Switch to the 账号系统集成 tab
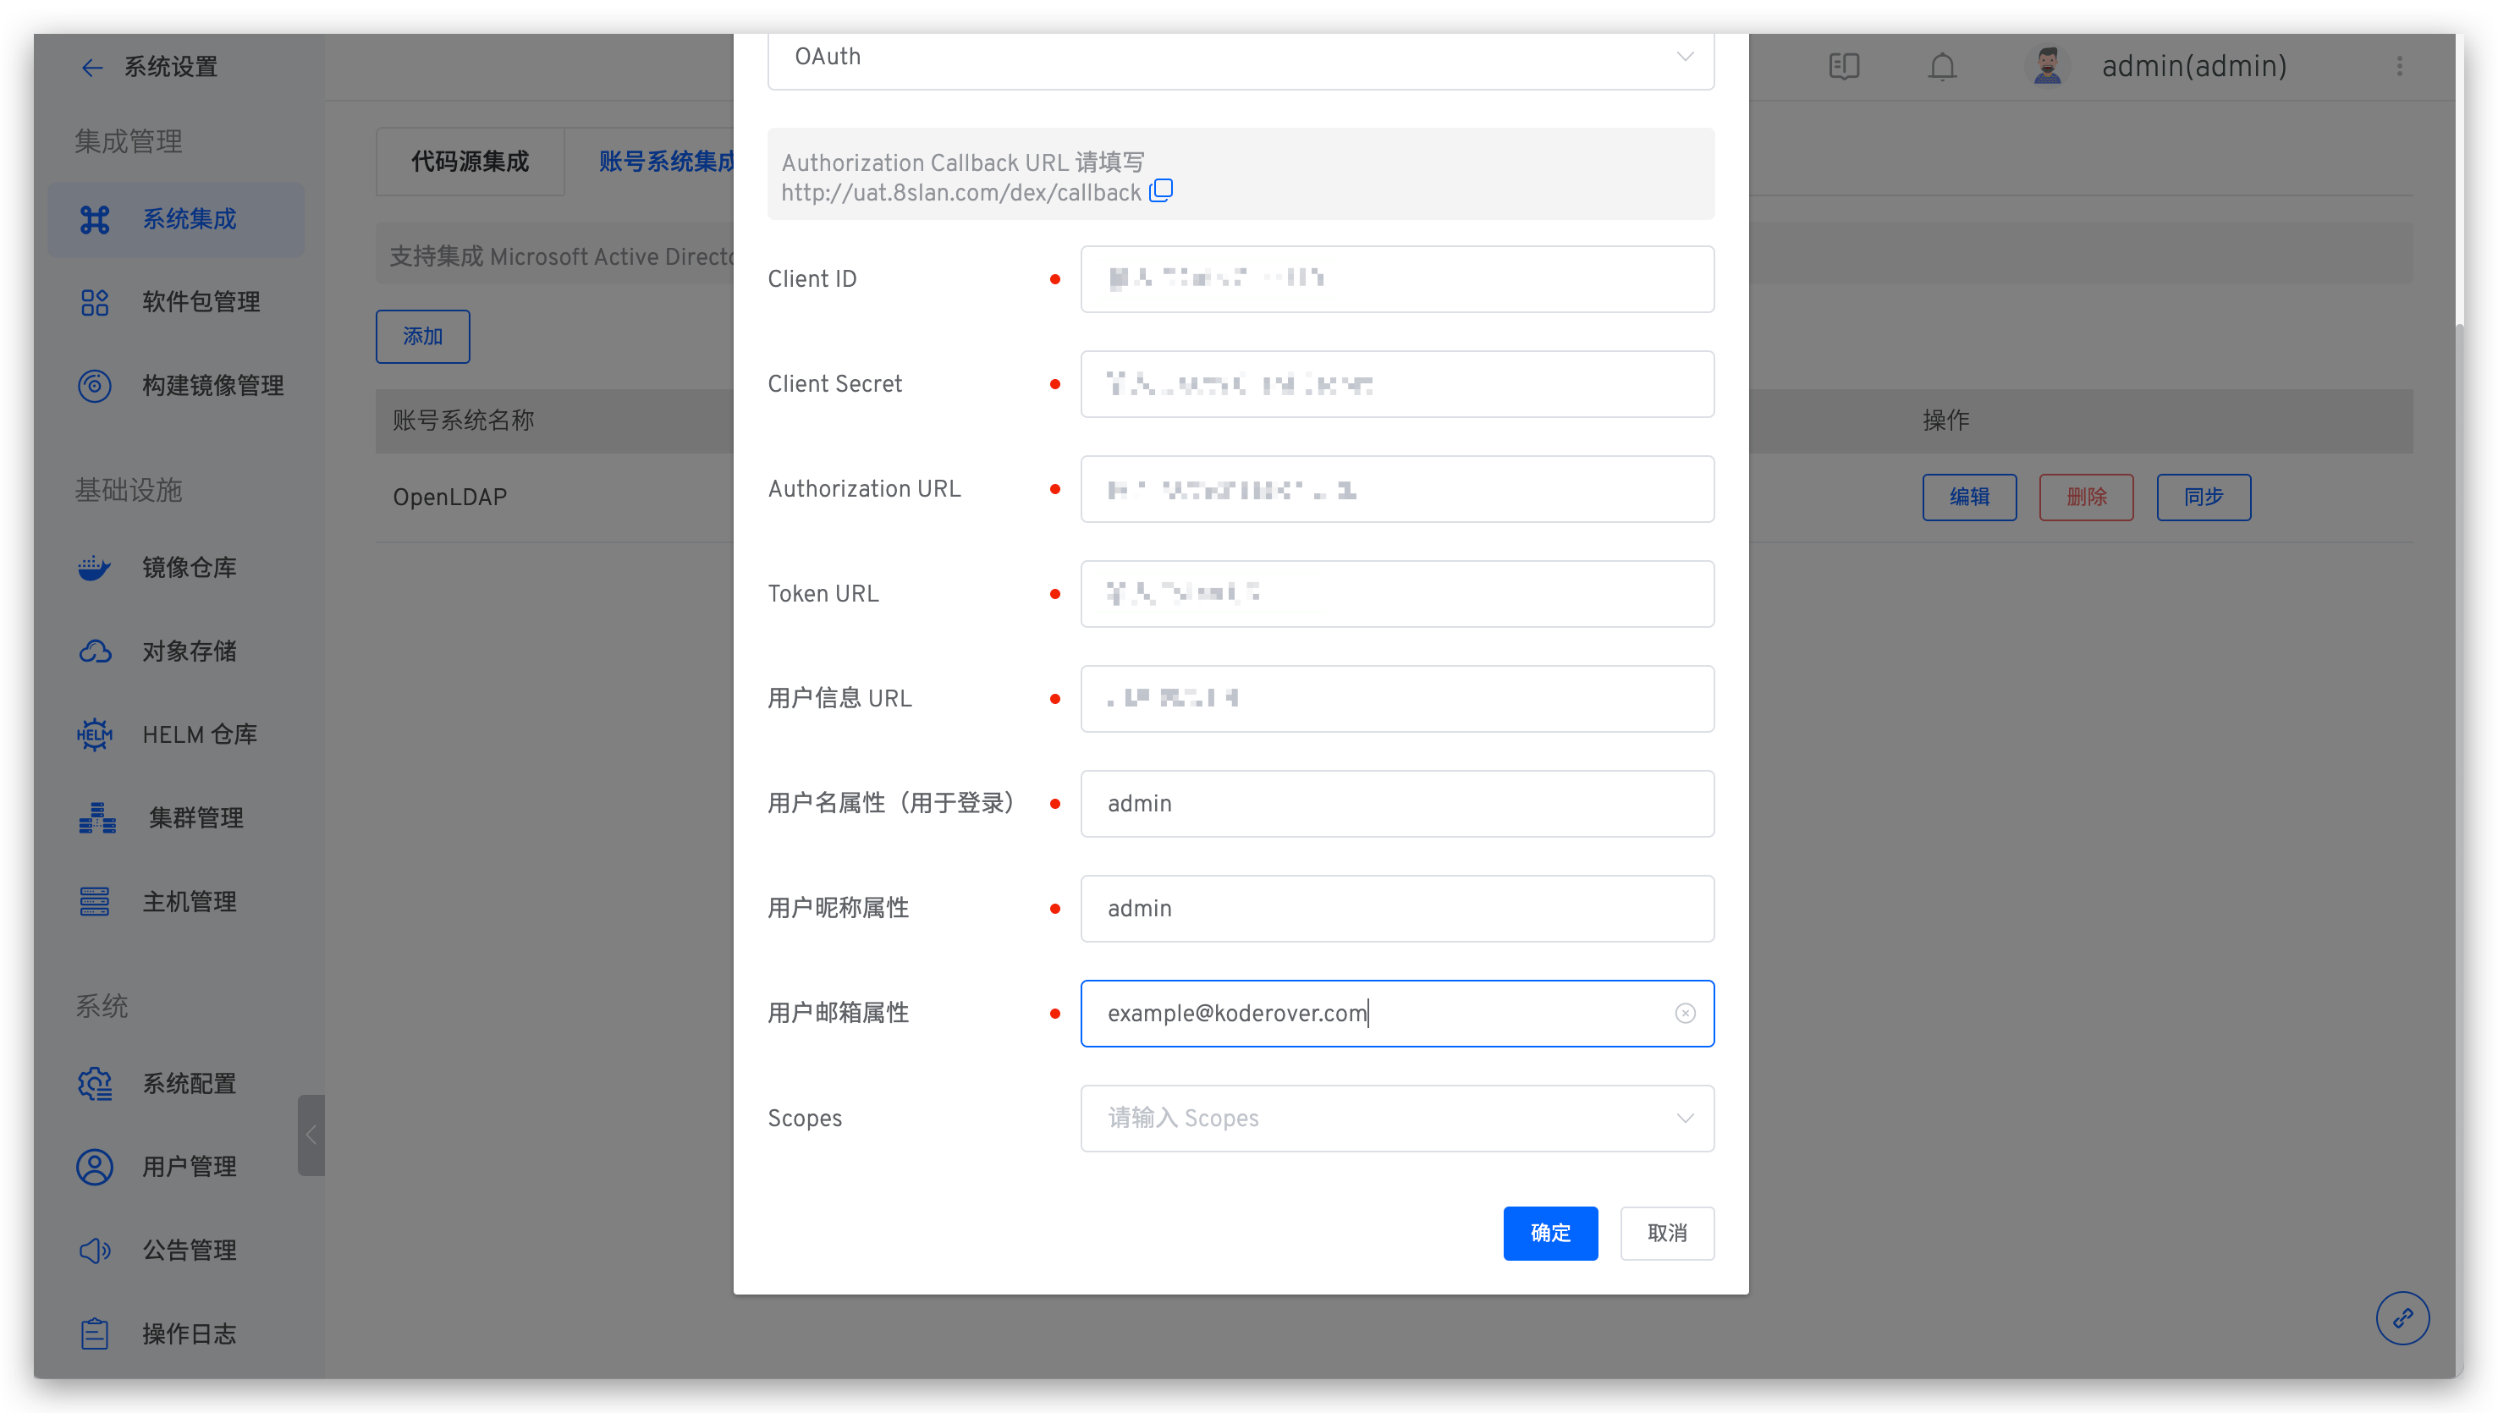 coord(667,161)
